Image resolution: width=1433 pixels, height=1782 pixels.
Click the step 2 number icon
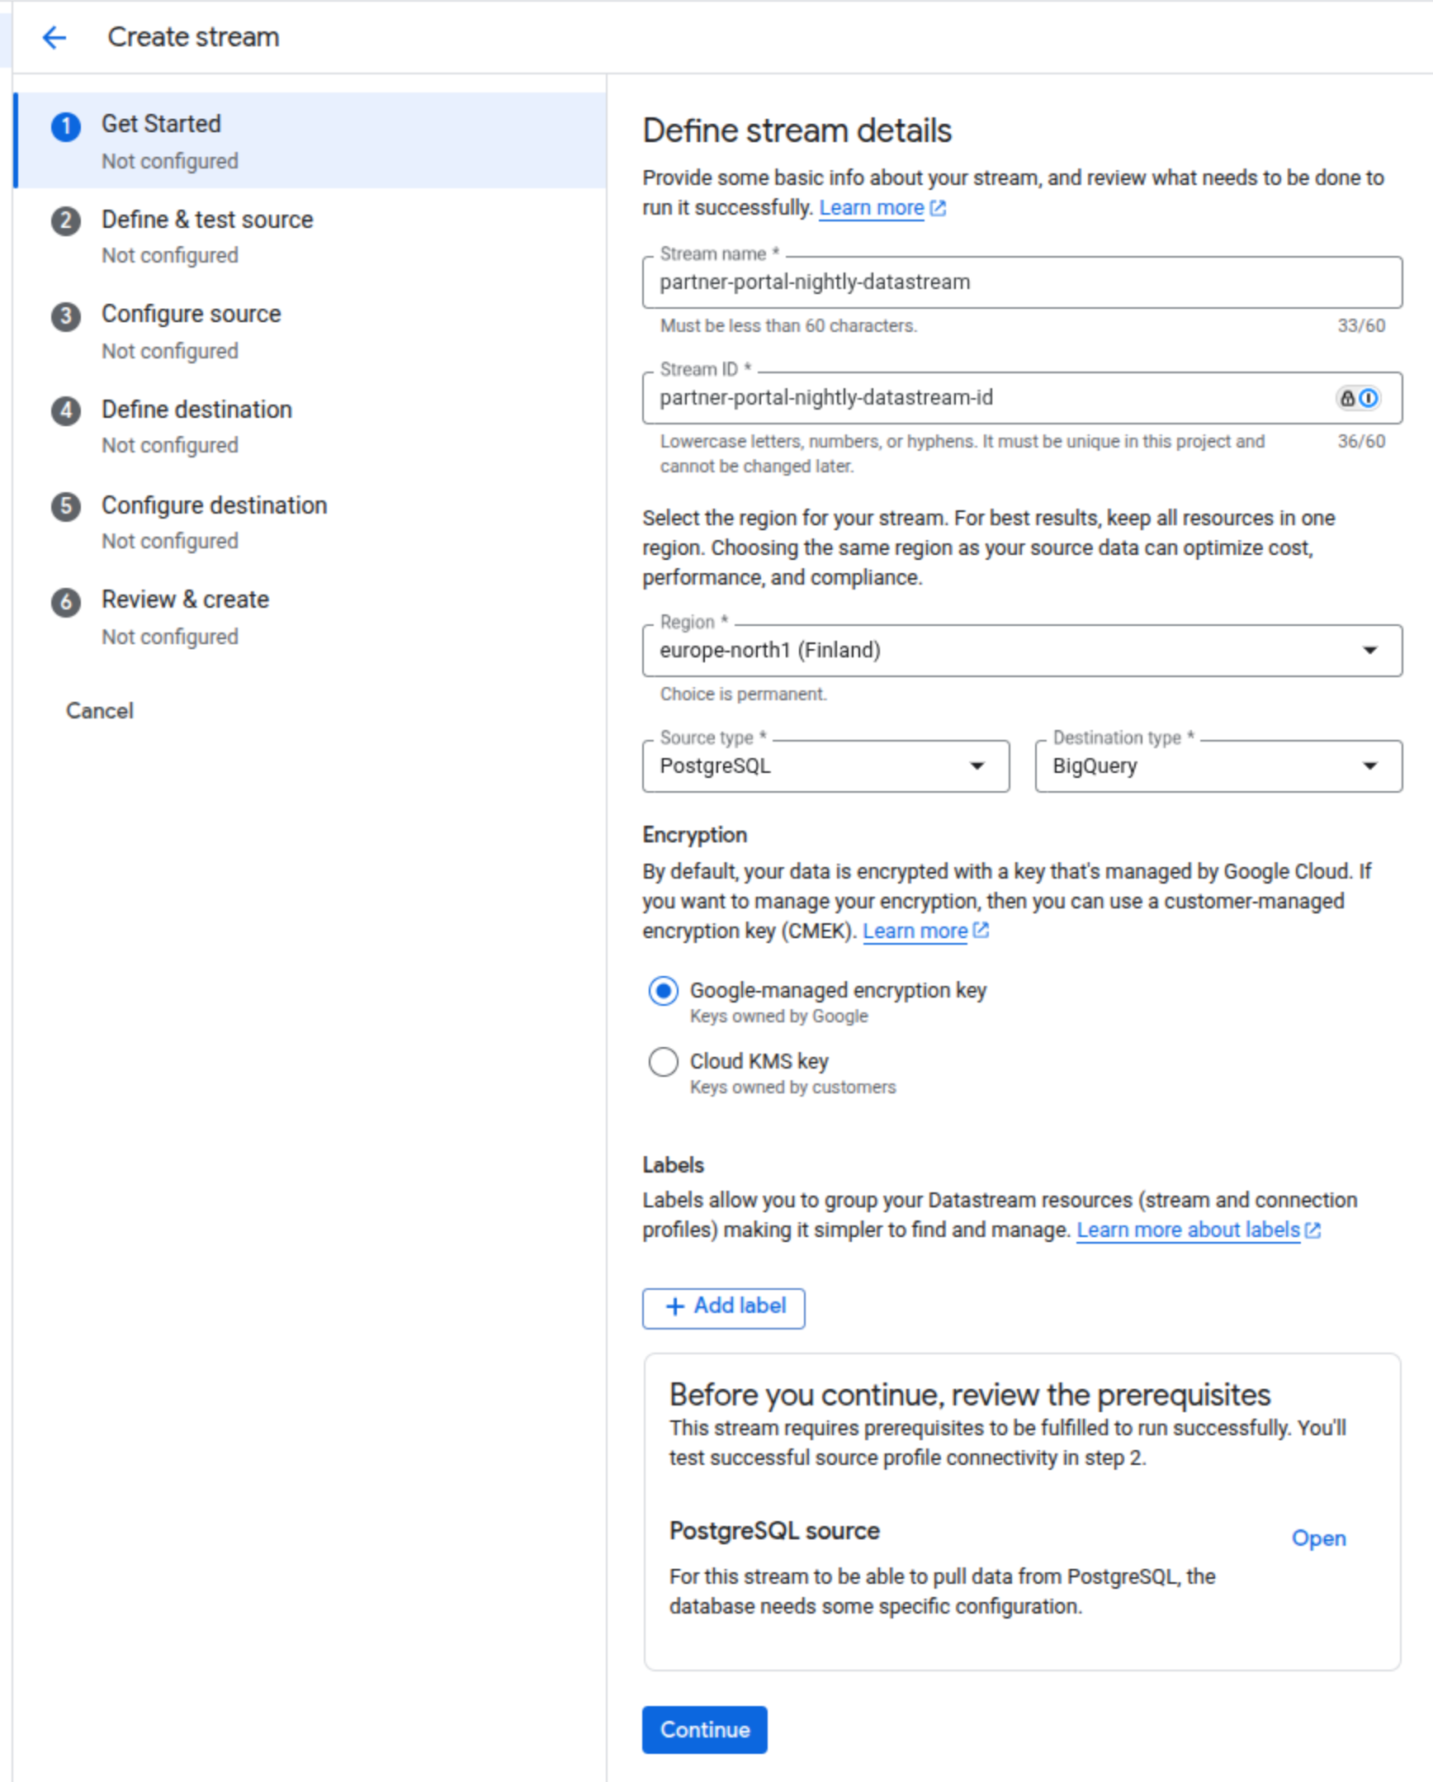pos(66,221)
